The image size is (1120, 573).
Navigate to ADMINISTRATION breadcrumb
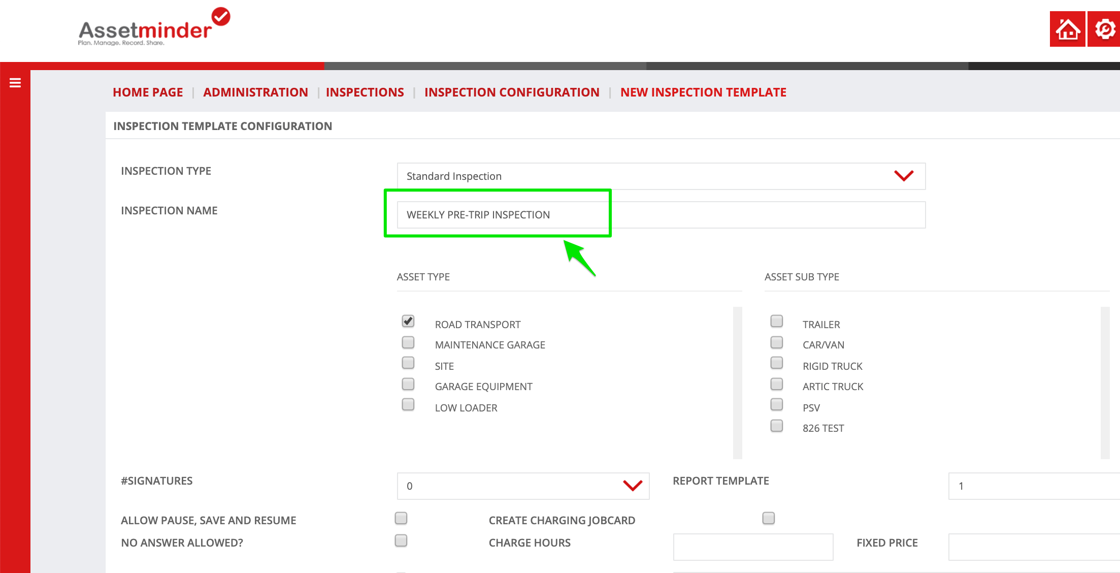click(x=255, y=92)
